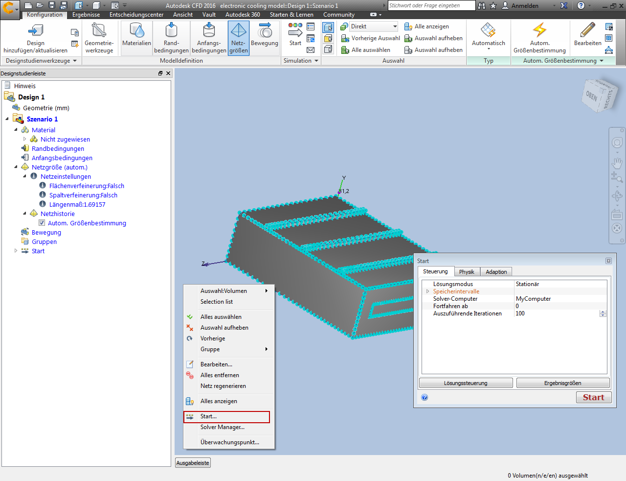Click the blue help icon in Start dialog

425,397
